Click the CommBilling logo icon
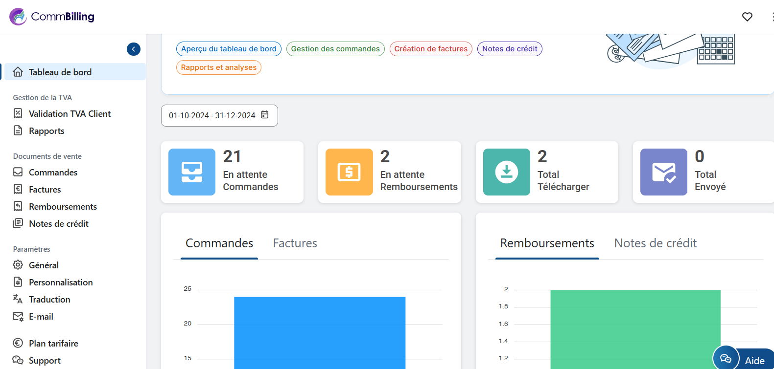774x369 pixels. point(18,17)
